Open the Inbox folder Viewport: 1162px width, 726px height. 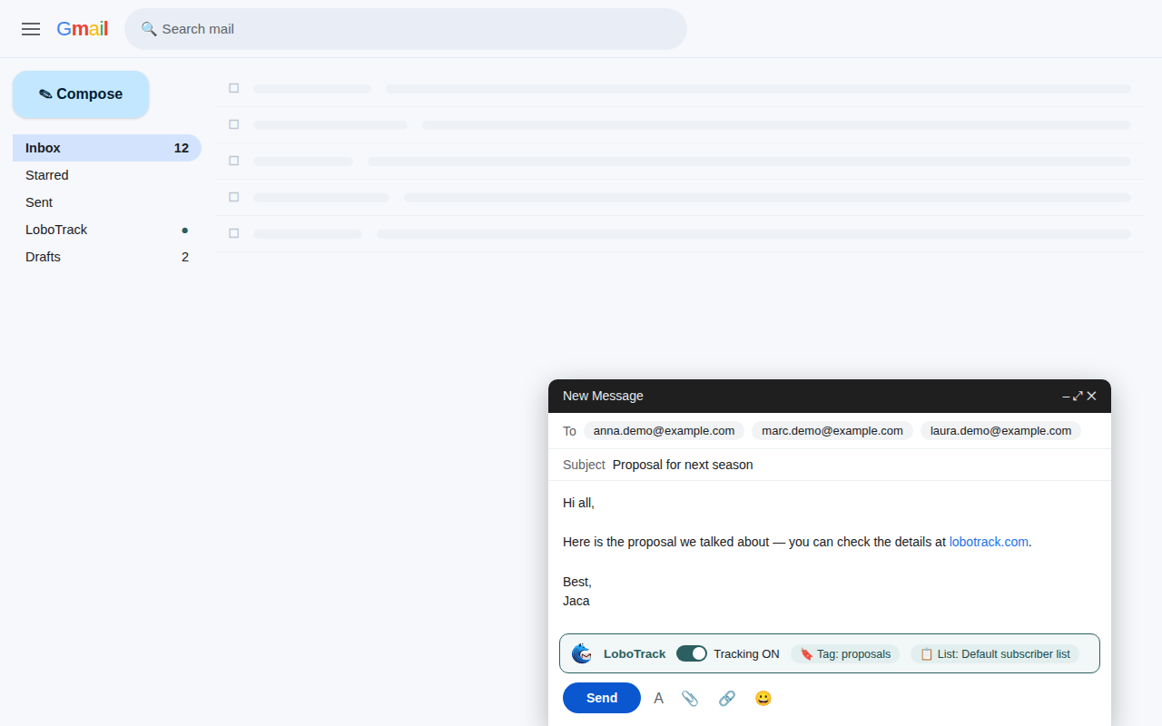coord(107,148)
